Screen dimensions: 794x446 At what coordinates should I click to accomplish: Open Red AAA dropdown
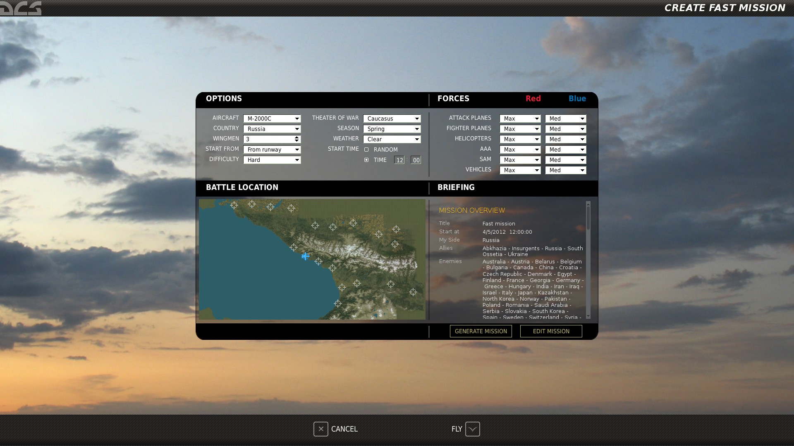click(x=520, y=149)
